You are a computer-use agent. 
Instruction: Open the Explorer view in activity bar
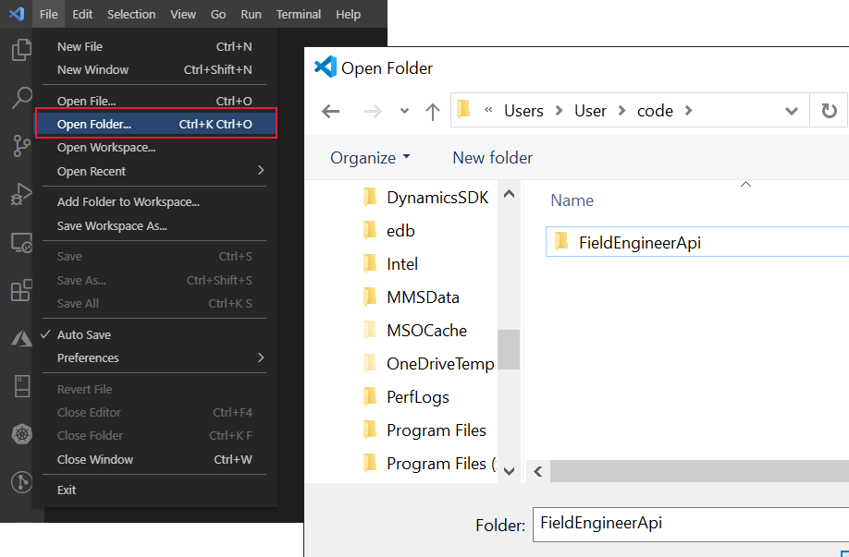21,50
